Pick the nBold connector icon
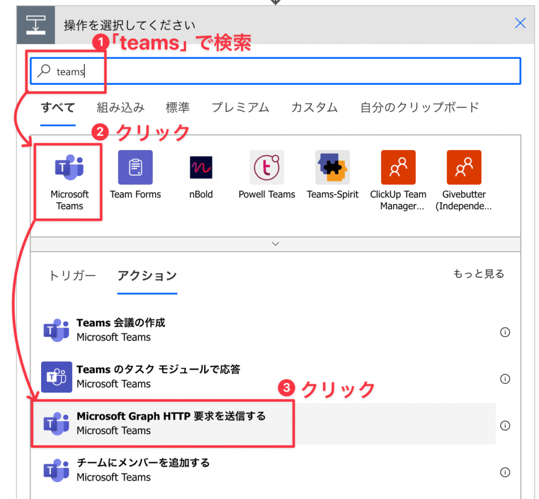This screenshot has height=499, width=539. 201,167
